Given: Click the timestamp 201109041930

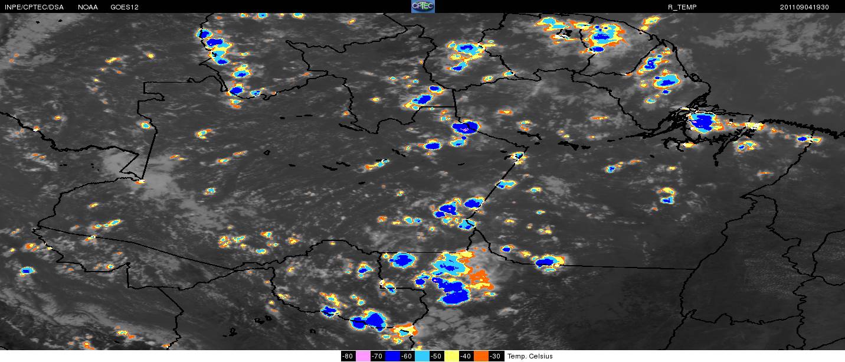Looking at the screenshot, I should click(x=804, y=7).
